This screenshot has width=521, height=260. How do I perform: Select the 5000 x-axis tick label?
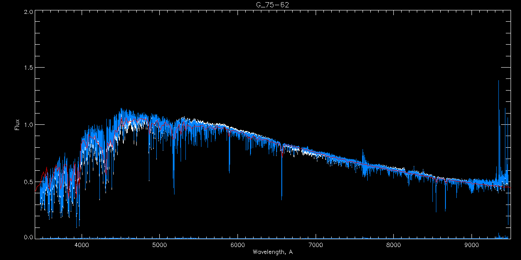(x=159, y=244)
